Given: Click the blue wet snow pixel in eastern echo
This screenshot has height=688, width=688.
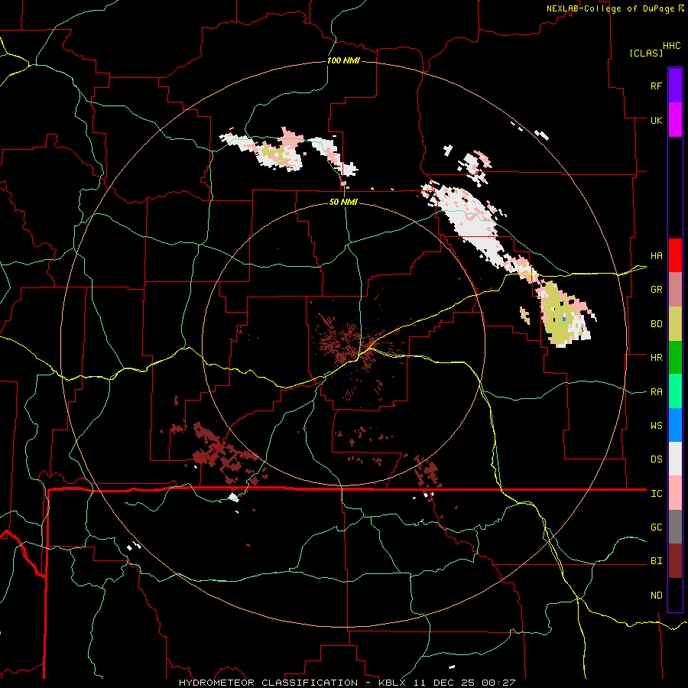Looking at the screenshot, I should [564, 319].
